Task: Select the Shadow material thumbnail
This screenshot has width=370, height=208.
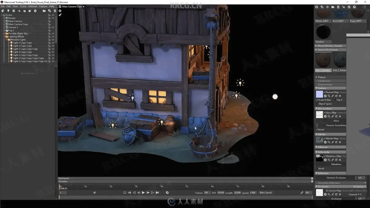Action: (323, 32)
